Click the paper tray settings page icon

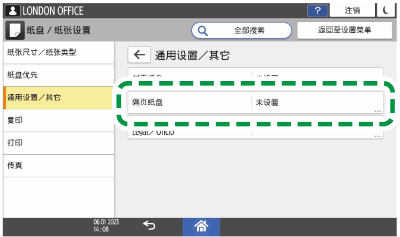coord(15,30)
